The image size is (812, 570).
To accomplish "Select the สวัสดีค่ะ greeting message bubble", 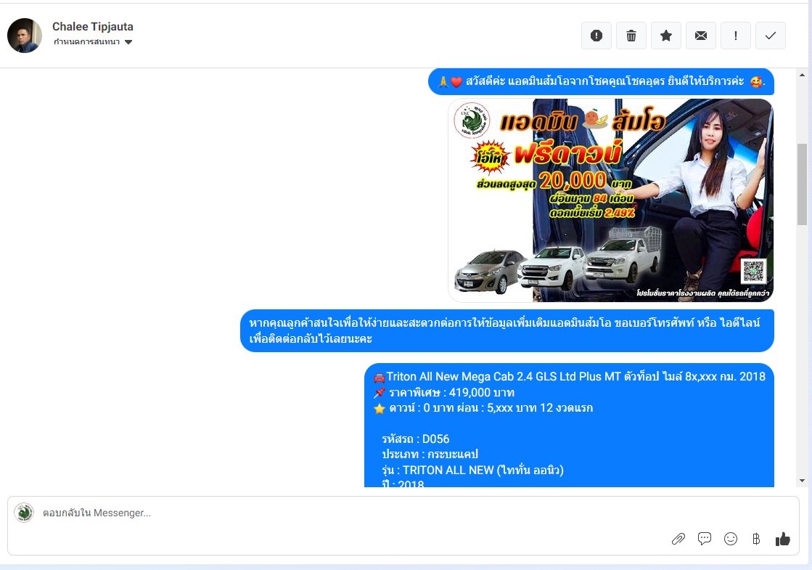I will click(602, 82).
